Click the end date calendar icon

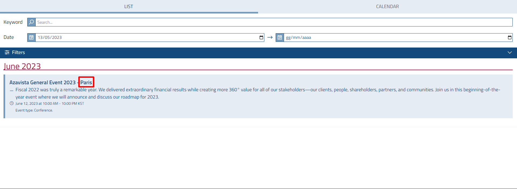coord(280,38)
